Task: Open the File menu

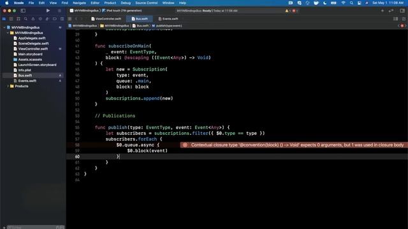Action: tap(31, 3)
